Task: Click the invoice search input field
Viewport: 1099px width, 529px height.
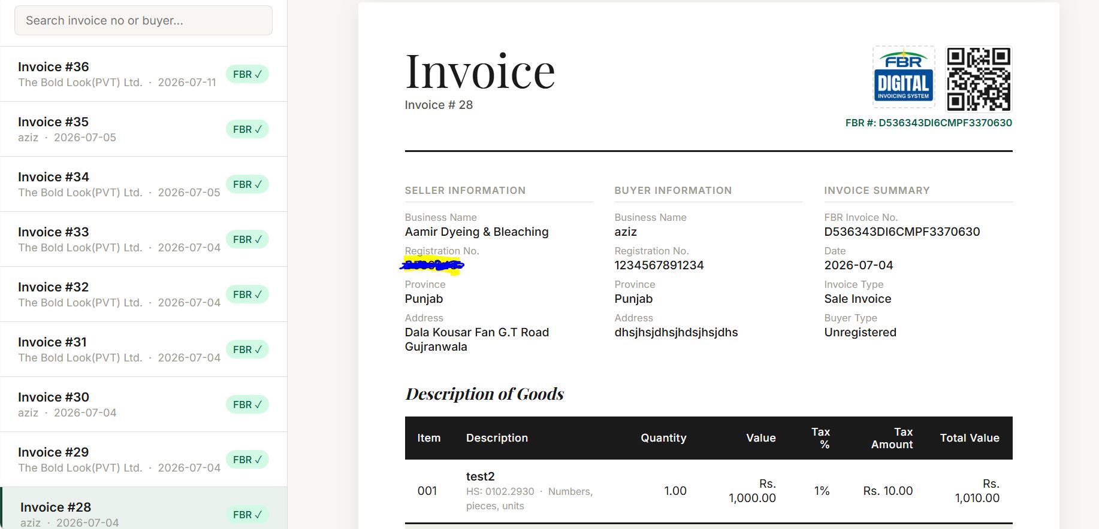Action: pyautogui.click(x=143, y=20)
